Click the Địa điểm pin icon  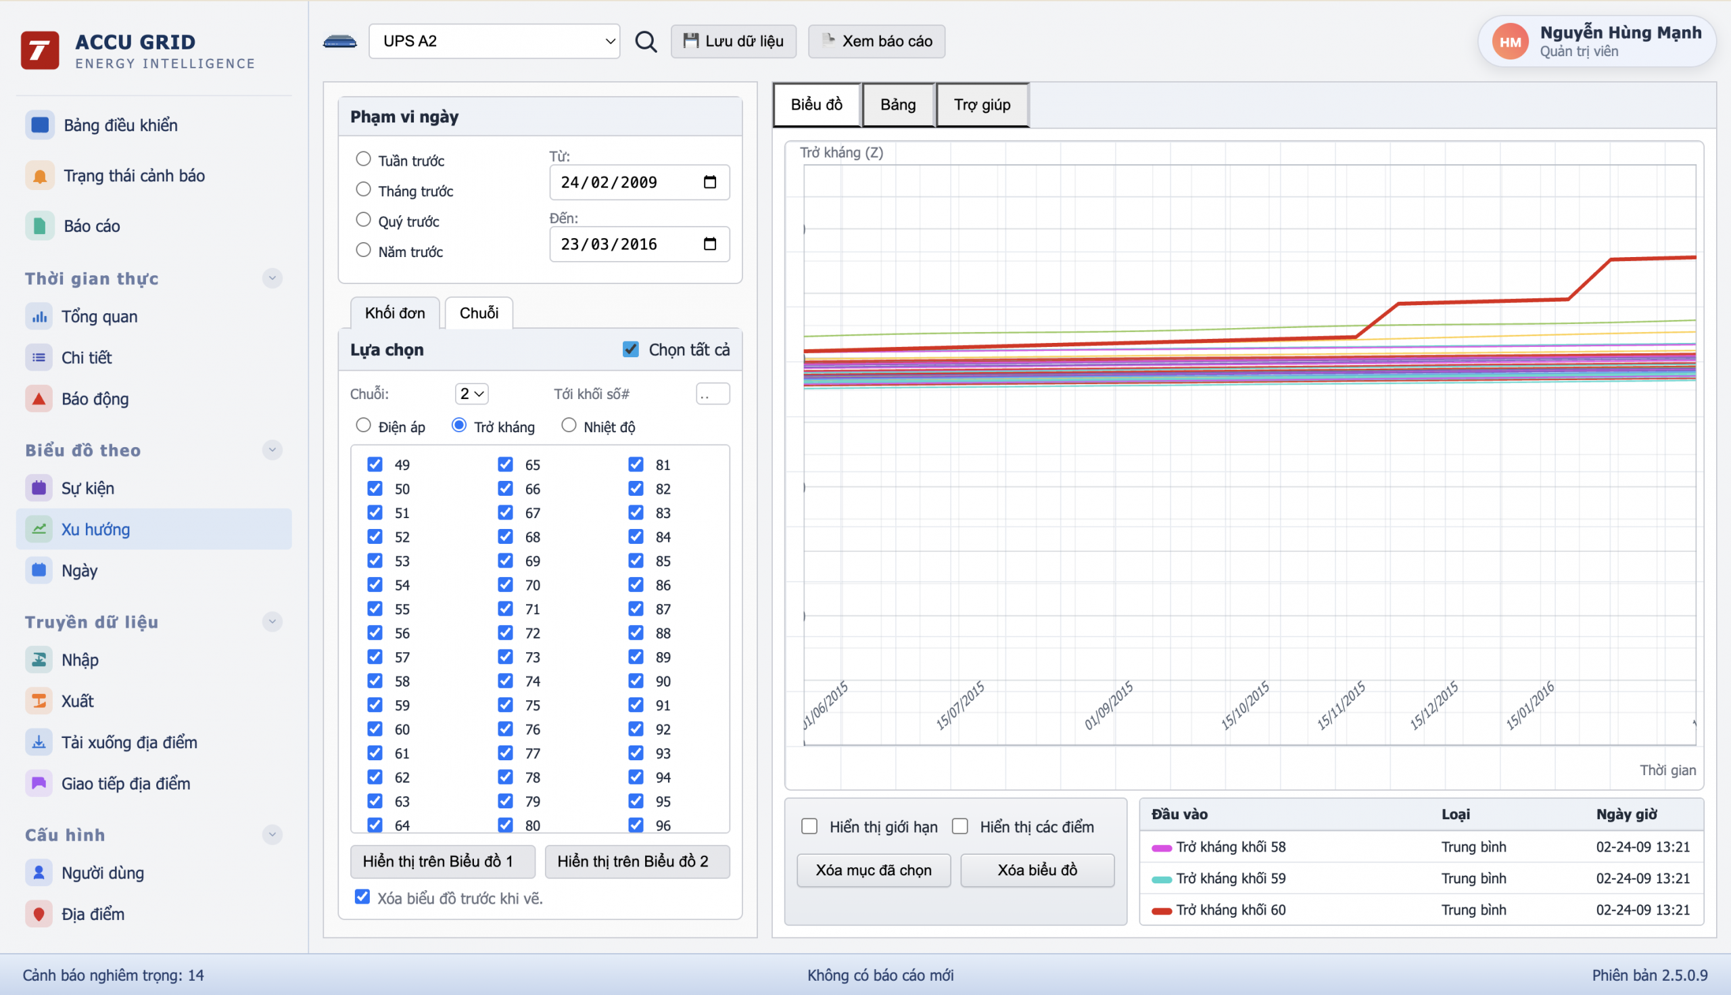point(39,914)
